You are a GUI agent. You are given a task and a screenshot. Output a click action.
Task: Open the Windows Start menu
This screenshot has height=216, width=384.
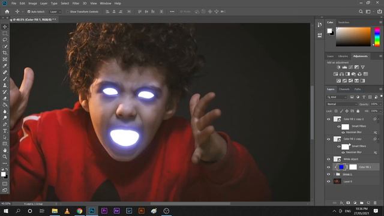click(x=6, y=211)
